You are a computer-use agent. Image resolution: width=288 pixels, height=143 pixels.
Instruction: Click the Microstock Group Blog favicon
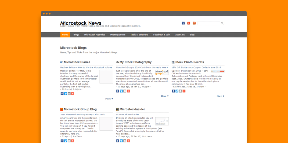[62, 109]
